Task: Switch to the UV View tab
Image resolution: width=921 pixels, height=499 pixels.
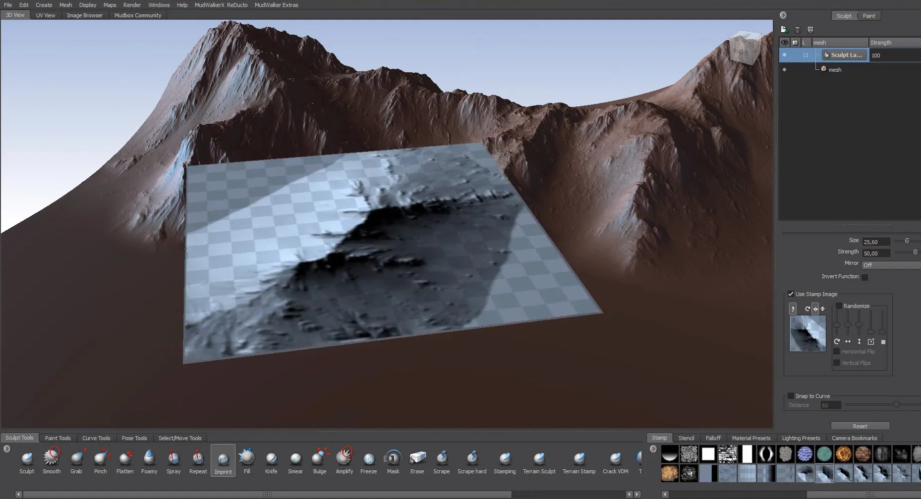Action: point(46,15)
